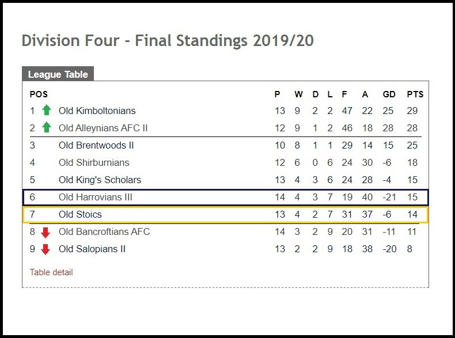Click the green promotion arrow beside Old Kimboltonians
This screenshot has width=455, height=338.
pyautogui.click(x=47, y=110)
